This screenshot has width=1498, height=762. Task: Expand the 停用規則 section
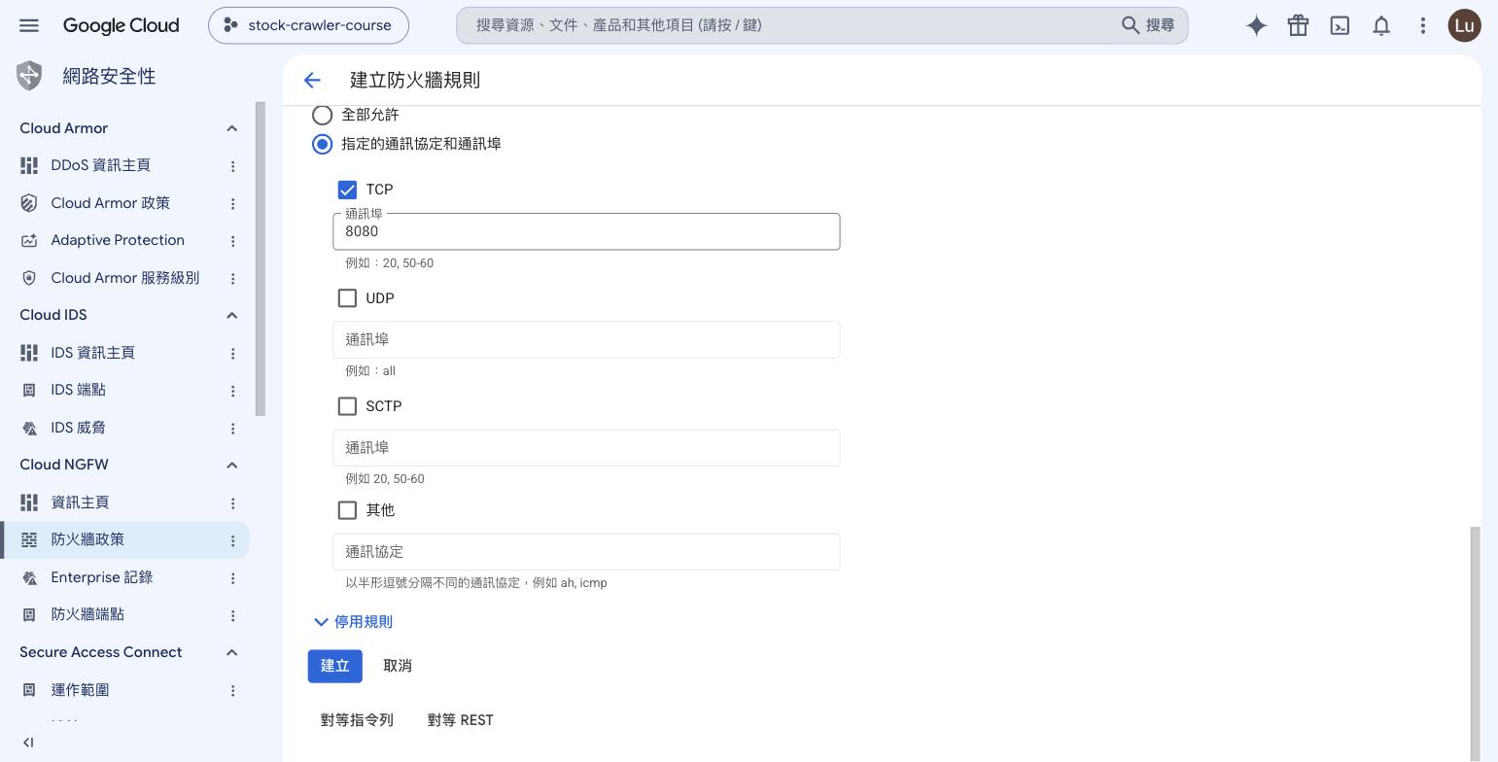point(353,622)
